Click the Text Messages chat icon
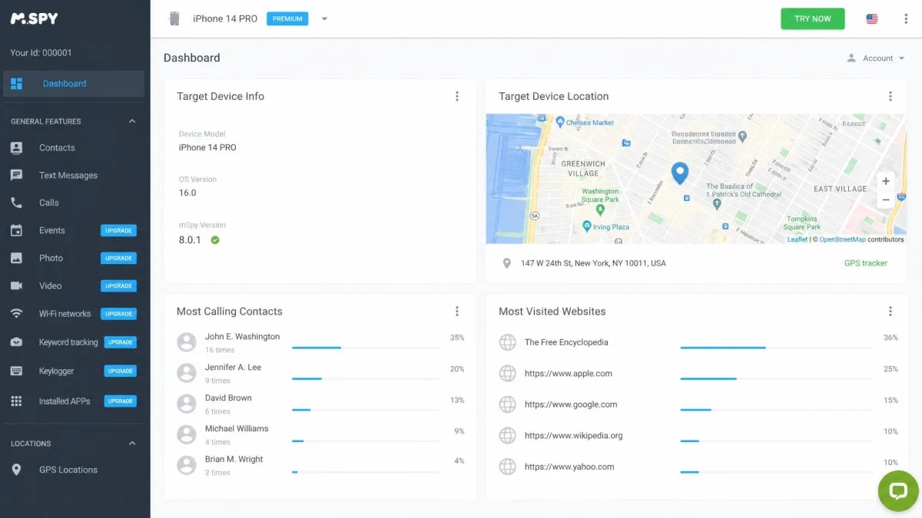Screen dimensions: 922x518 [x=16, y=175]
